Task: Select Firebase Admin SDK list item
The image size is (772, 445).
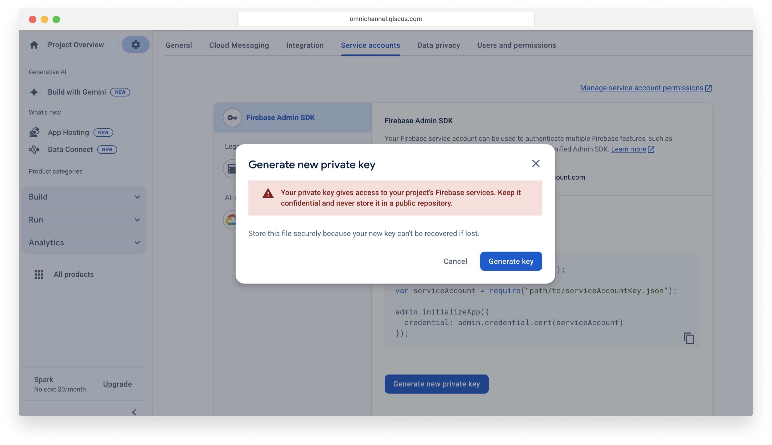Action: (x=293, y=118)
